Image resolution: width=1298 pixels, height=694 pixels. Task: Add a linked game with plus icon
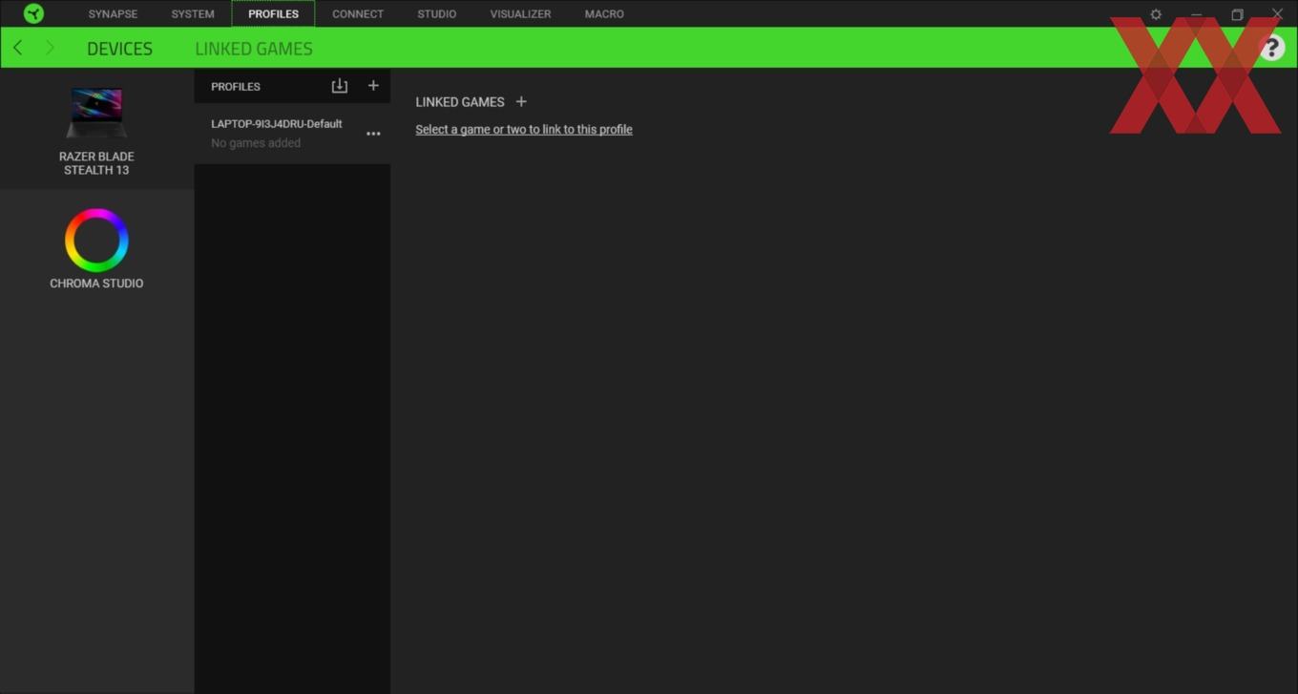(x=521, y=102)
